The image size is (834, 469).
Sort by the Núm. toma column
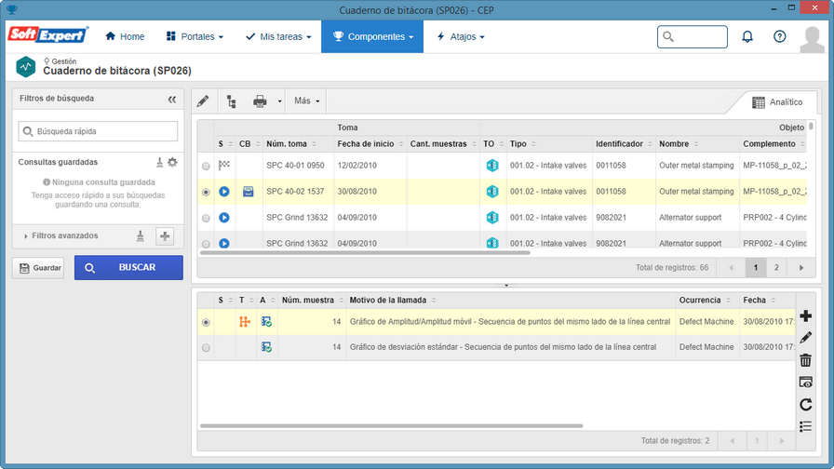[x=291, y=144]
